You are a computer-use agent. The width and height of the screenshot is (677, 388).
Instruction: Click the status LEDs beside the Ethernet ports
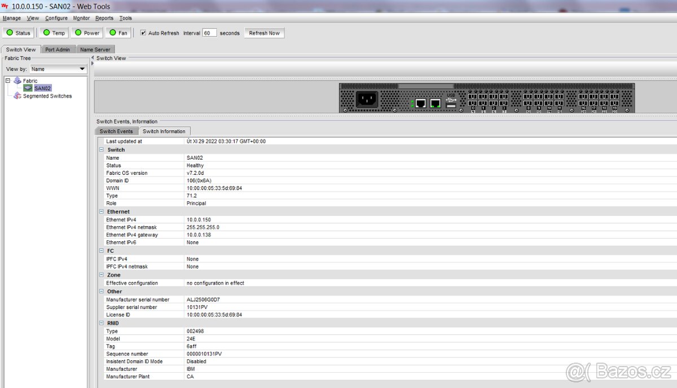[412, 103]
